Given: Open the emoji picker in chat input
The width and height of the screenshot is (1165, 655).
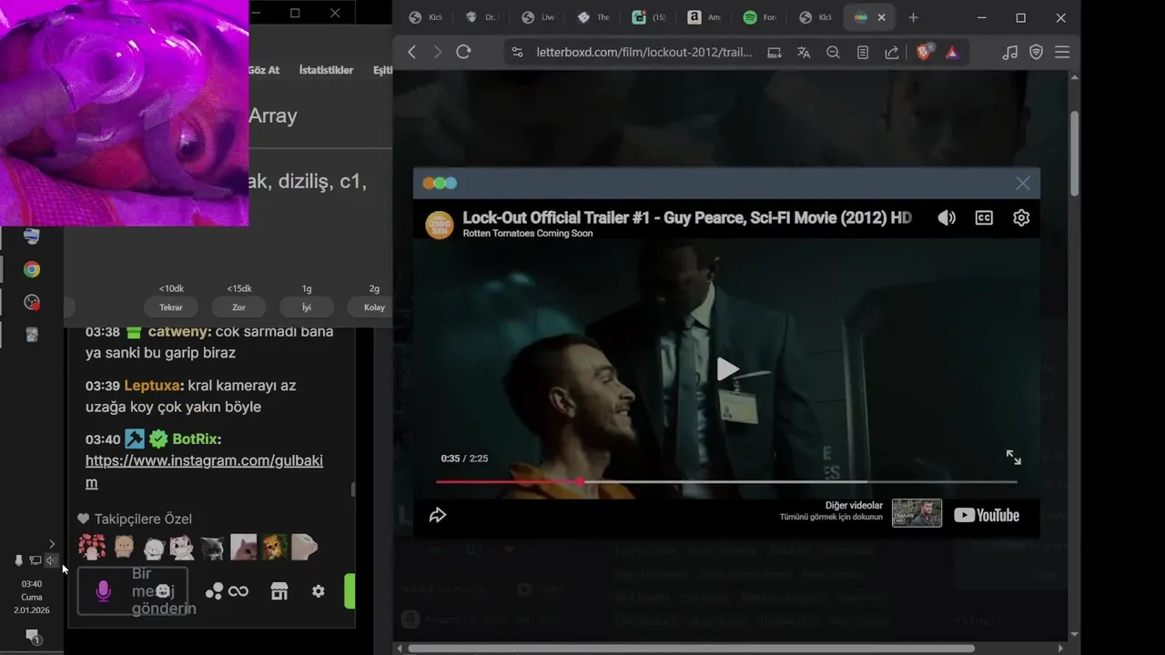Looking at the screenshot, I should pos(163,591).
